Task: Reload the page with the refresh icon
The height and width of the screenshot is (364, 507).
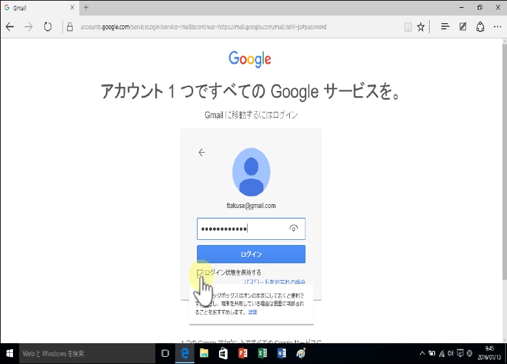Action: (47, 27)
